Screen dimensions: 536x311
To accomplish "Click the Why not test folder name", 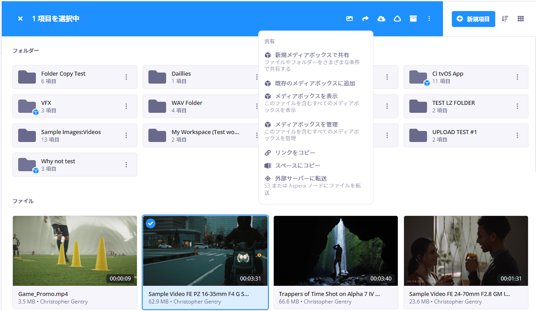I will (58, 161).
